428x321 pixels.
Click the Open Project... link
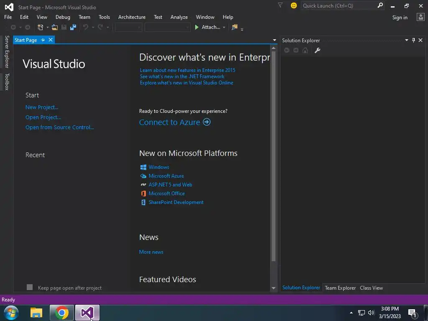43,117
